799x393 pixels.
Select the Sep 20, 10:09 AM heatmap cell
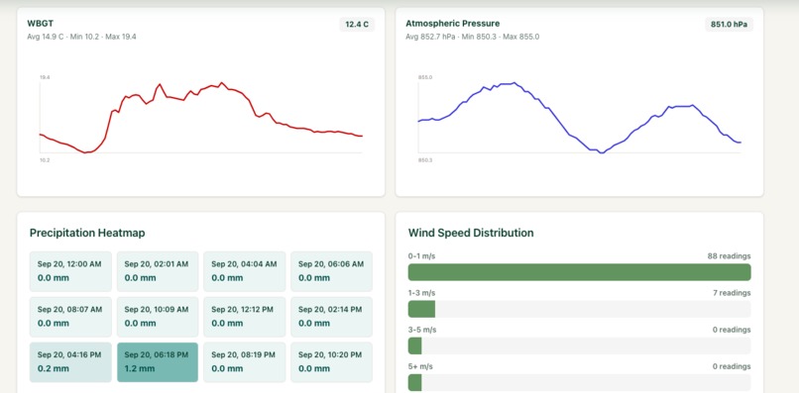(x=158, y=317)
